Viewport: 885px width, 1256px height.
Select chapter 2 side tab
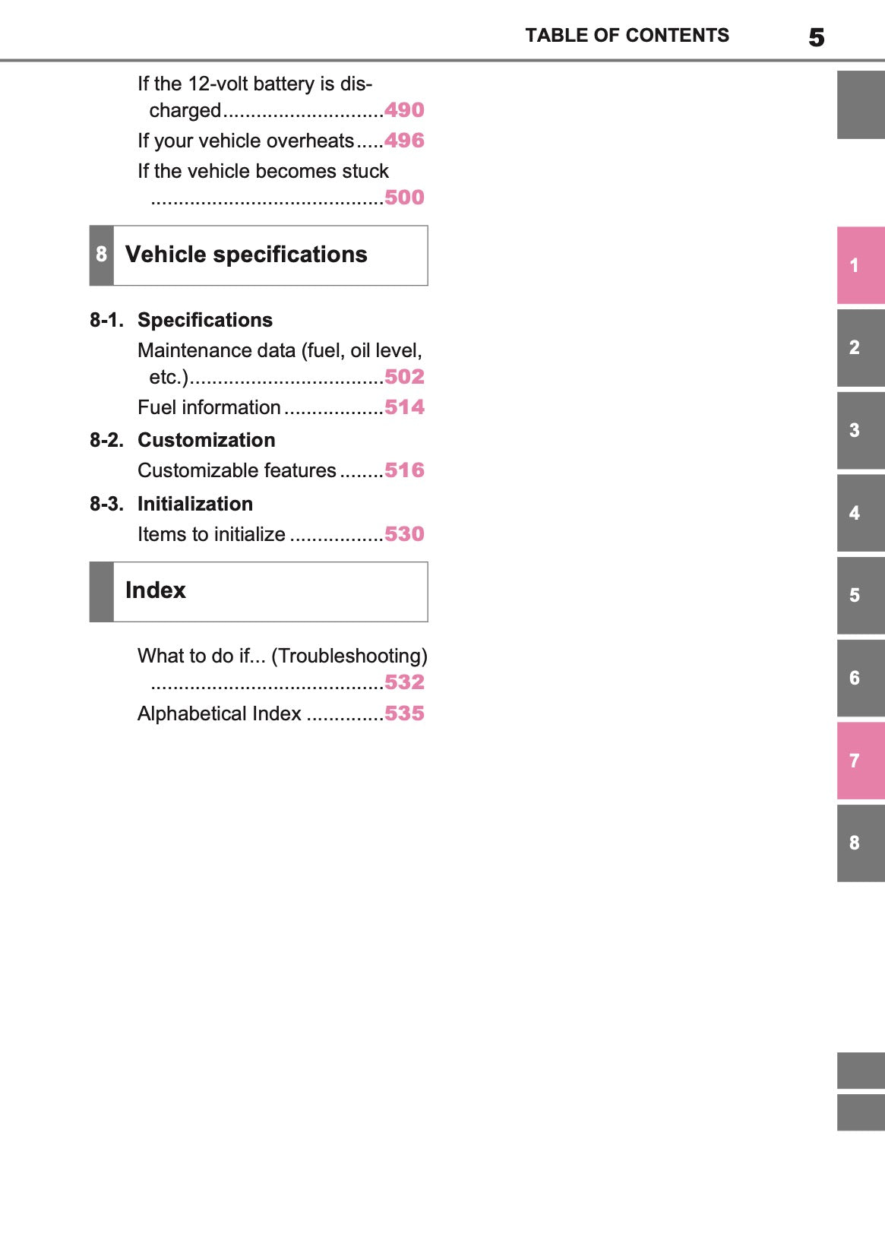click(861, 347)
